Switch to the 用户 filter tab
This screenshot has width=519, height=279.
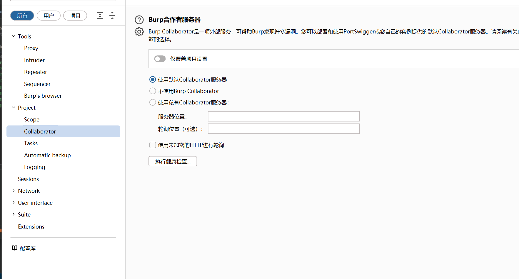coord(49,16)
